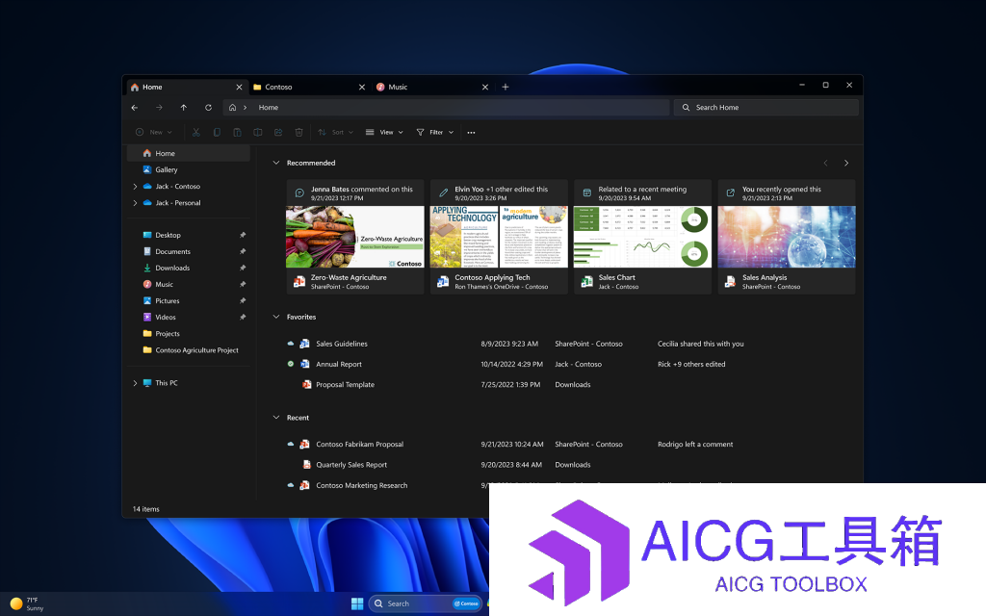The height and width of the screenshot is (616, 986).
Task: Unpin Videos using its pin icon
Action: point(243,317)
